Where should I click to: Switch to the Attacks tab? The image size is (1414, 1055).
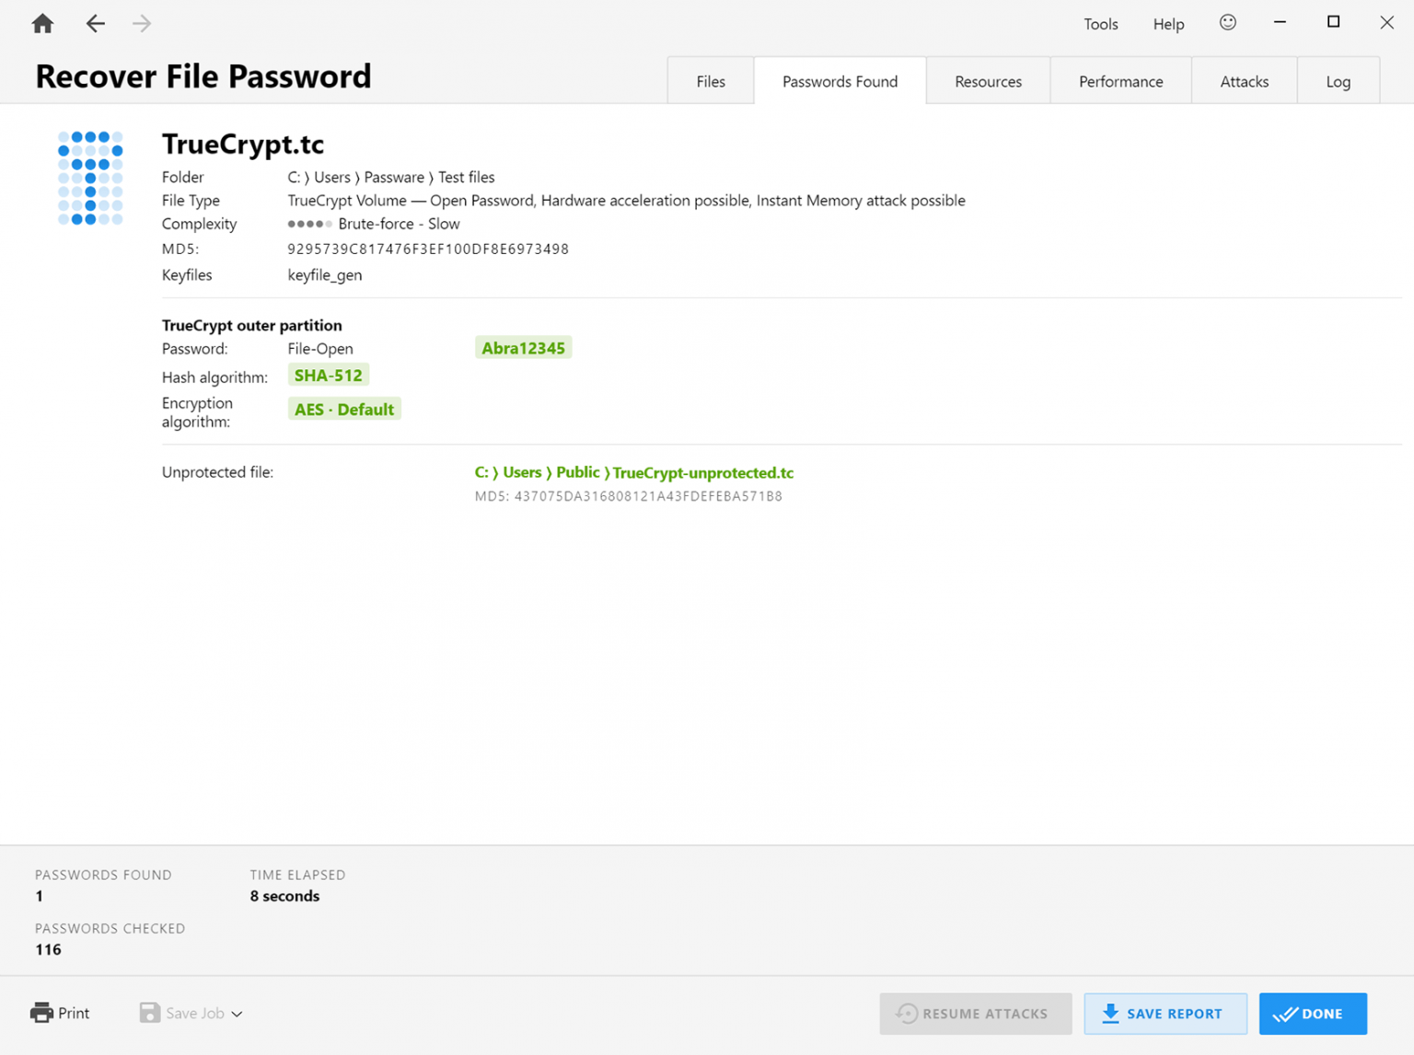click(1244, 81)
